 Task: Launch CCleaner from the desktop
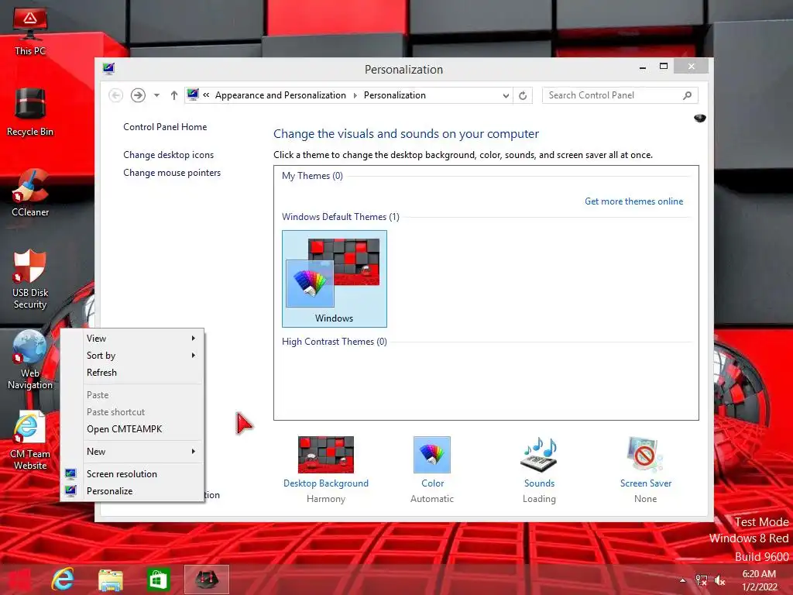[x=30, y=193]
